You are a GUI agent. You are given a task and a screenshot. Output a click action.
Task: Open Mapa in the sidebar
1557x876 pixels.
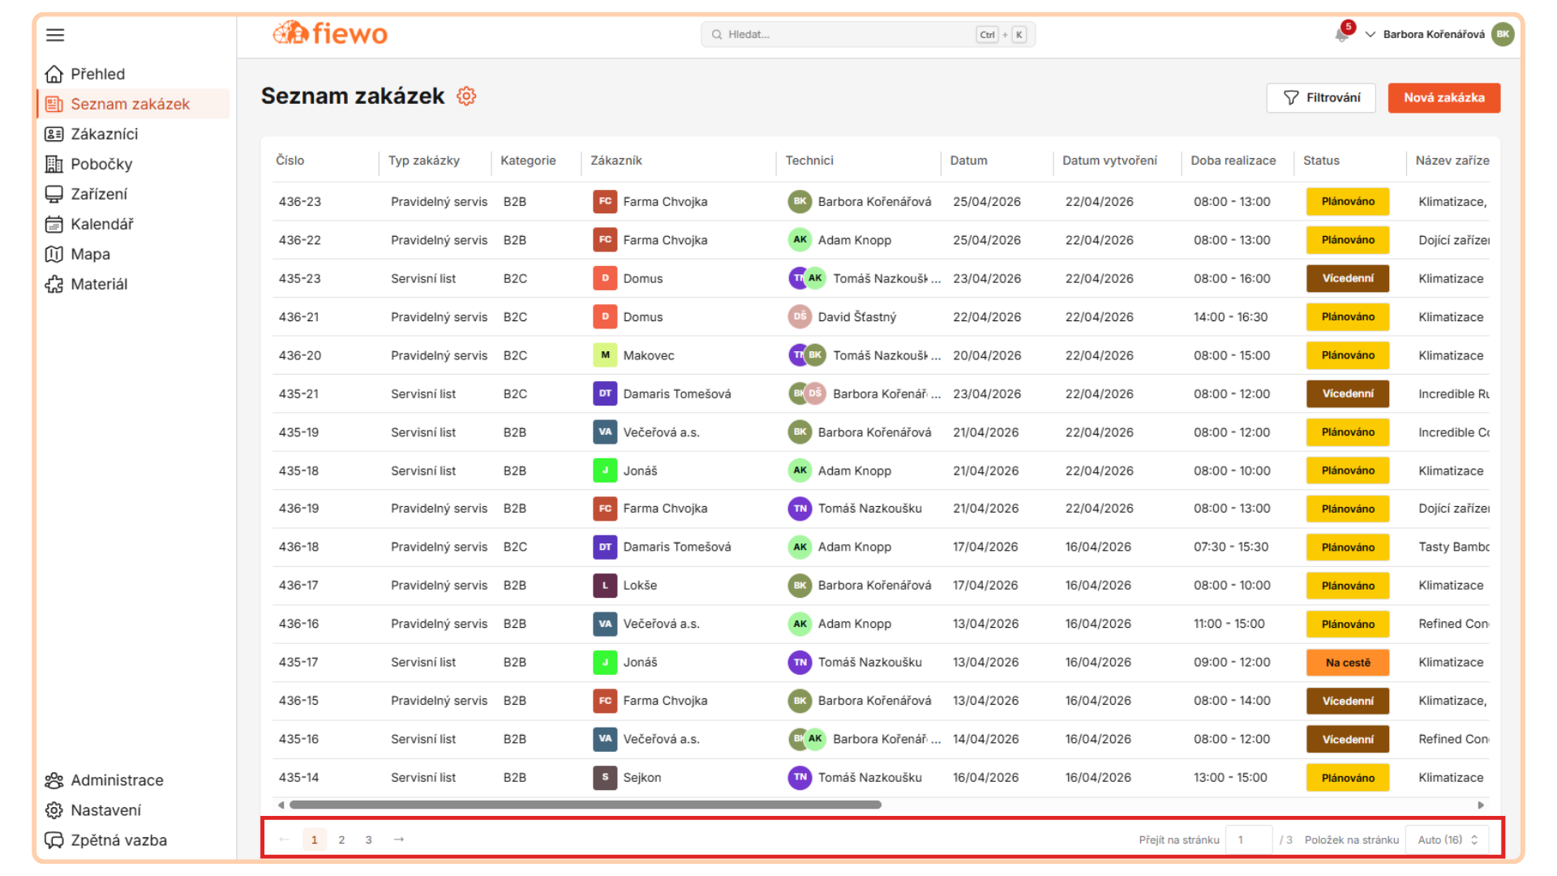(90, 254)
